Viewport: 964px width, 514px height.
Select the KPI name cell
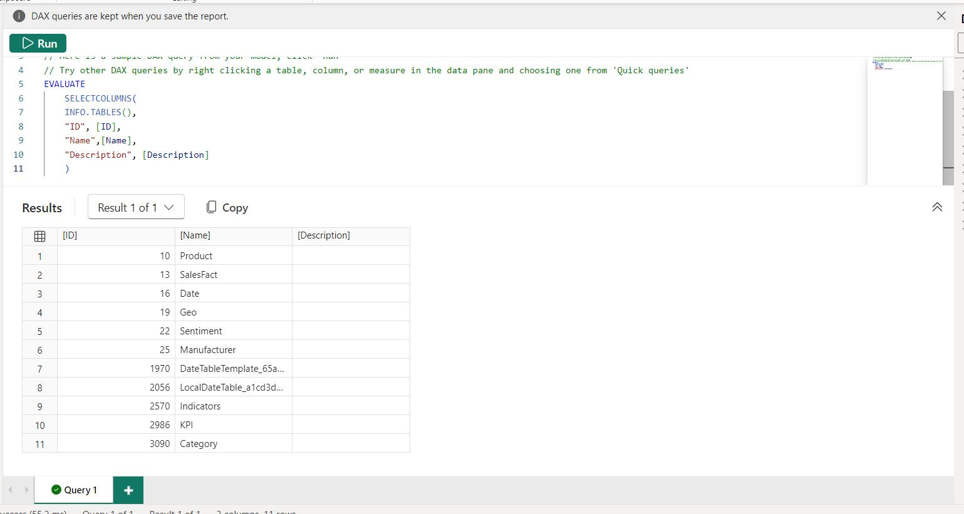234,424
